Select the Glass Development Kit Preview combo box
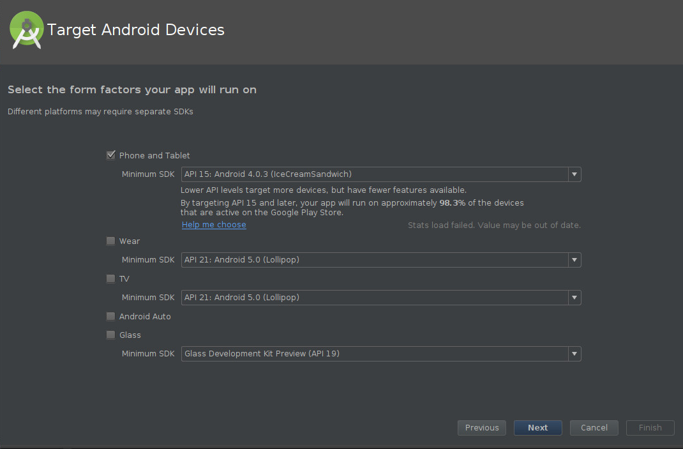Viewport: 683px width, 449px height. (x=381, y=354)
